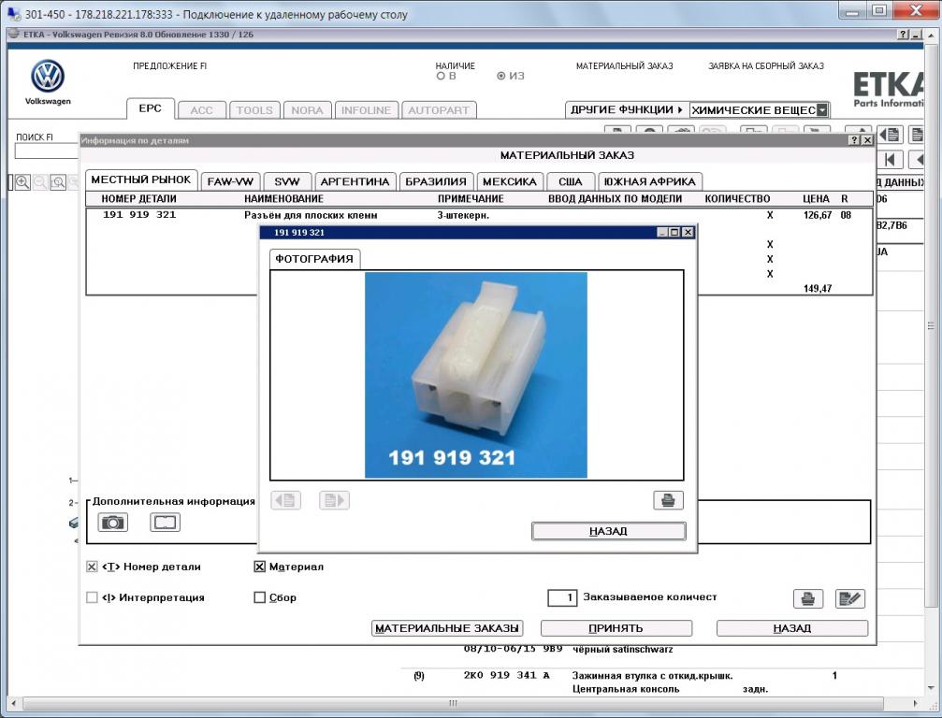Maximize the 191 919 321 photo window
The width and height of the screenshot is (942, 718).
pyautogui.click(x=674, y=233)
